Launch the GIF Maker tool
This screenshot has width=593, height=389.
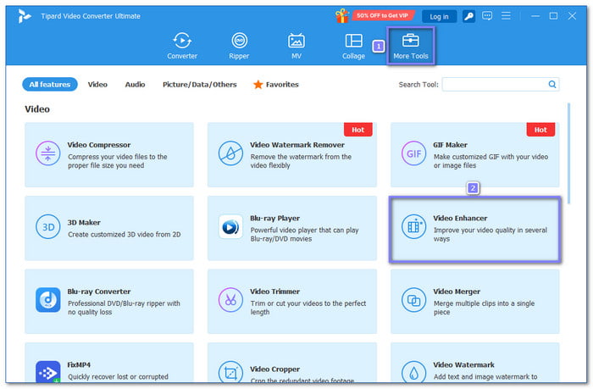[474, 154]
